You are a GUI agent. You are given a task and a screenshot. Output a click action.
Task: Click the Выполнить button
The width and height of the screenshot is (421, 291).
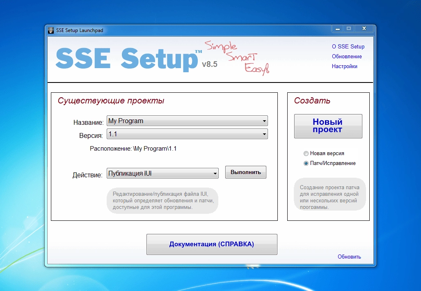[246, 172]
